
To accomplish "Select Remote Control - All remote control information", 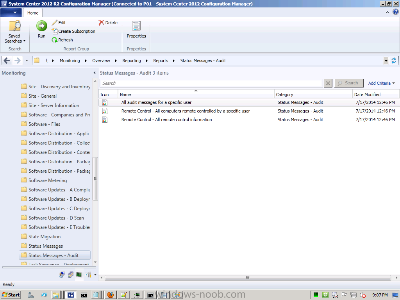I will coord(166,120).
